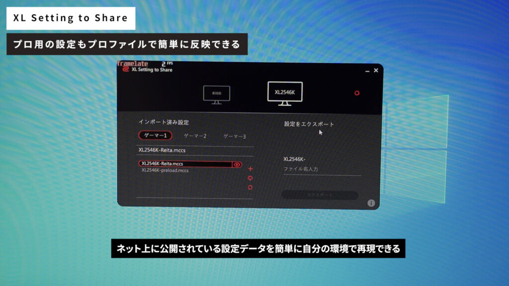Click the greyed-out エクスポート button
The width and height of the screenshot is (509, 286).
click(x=320, y=195)
